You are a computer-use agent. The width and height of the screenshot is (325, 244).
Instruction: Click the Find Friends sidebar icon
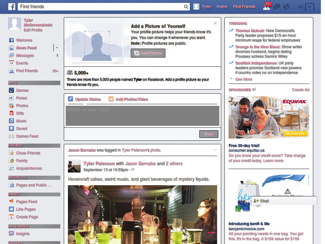[x=11, y=71]
